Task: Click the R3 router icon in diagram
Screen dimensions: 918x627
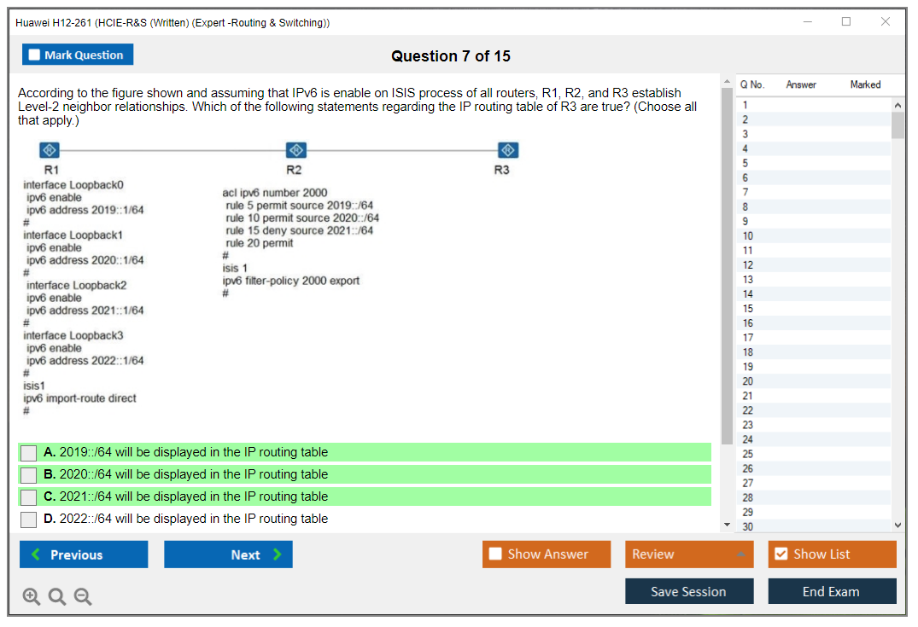Action: click(507, 151)
